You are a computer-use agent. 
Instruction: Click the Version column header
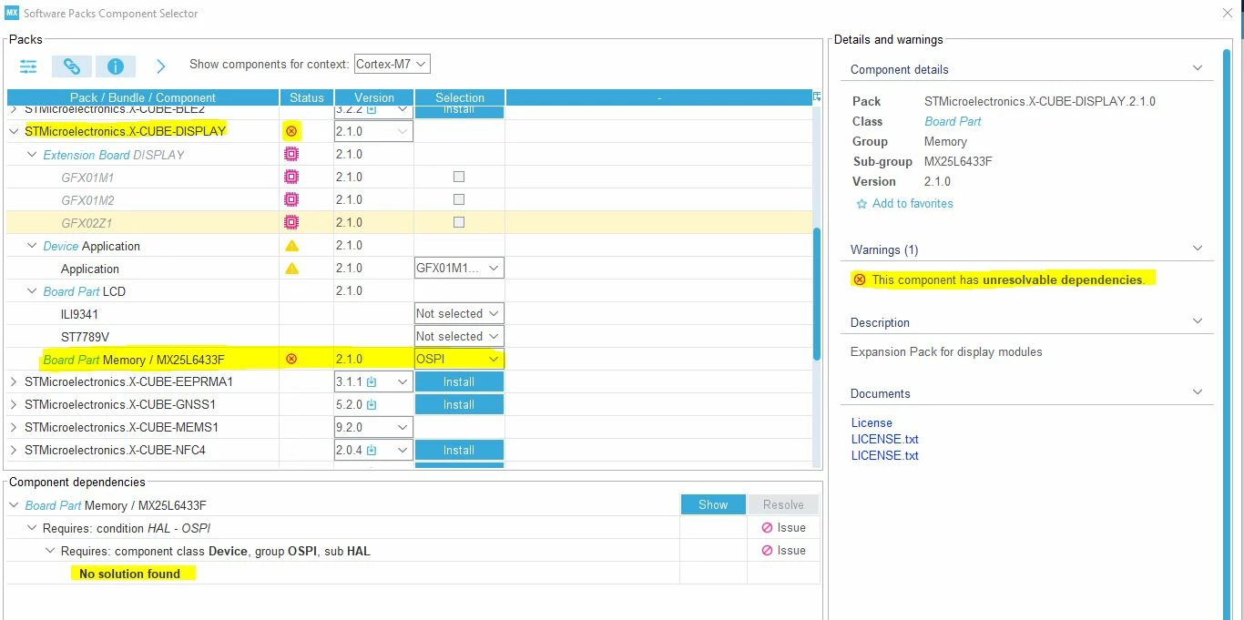coord(374,97)
